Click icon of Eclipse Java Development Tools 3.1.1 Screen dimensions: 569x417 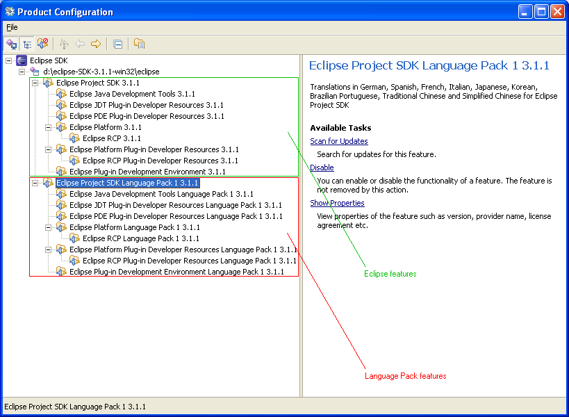pos(61,94)
